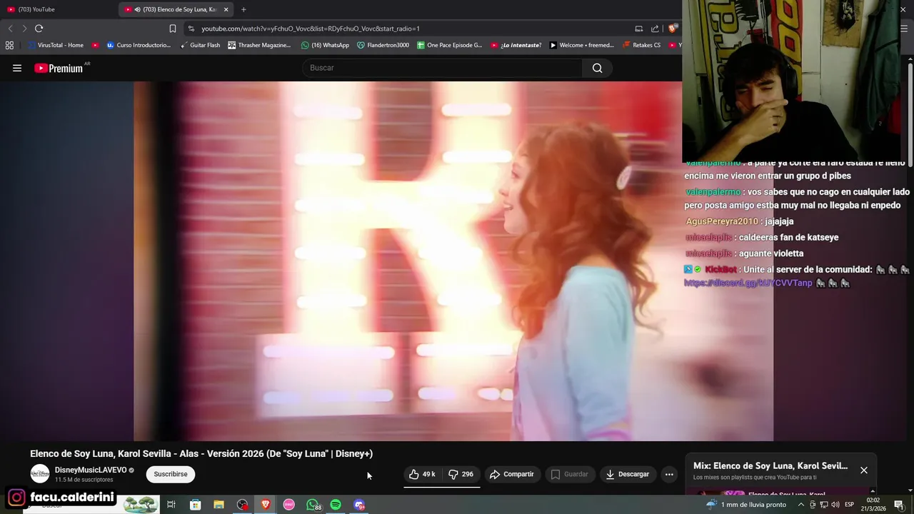The width and height of the screenshot is (914, 514).
Task: Click the YouTube search magnifier button
Action: (x=597, y=69)
